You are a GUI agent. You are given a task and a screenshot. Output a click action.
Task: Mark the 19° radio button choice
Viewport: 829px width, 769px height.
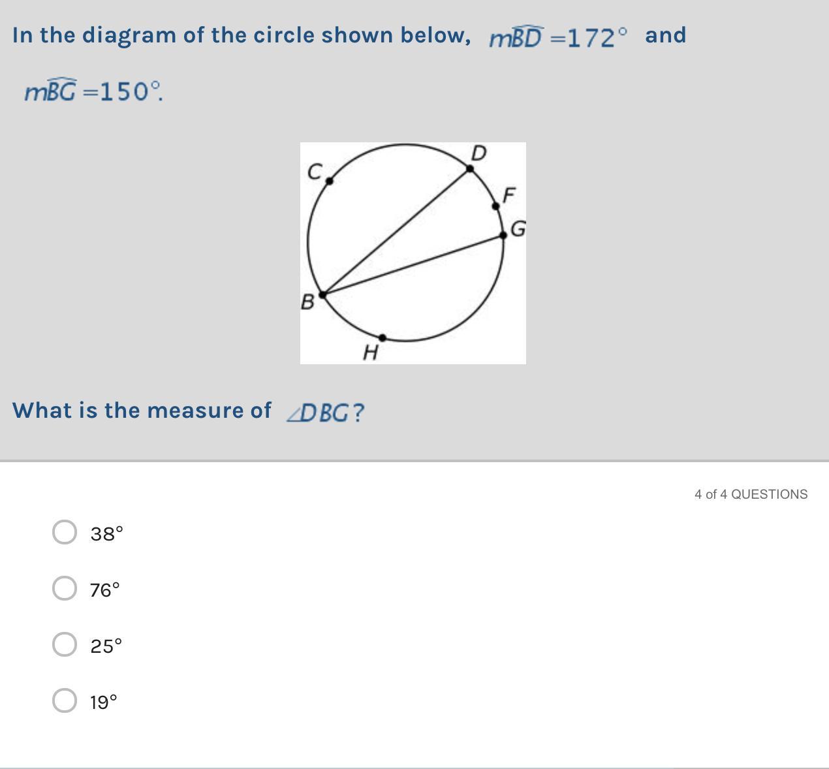[x=65, y=700]
